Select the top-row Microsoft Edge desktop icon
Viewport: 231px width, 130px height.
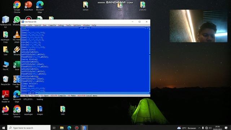pos(40,7)
